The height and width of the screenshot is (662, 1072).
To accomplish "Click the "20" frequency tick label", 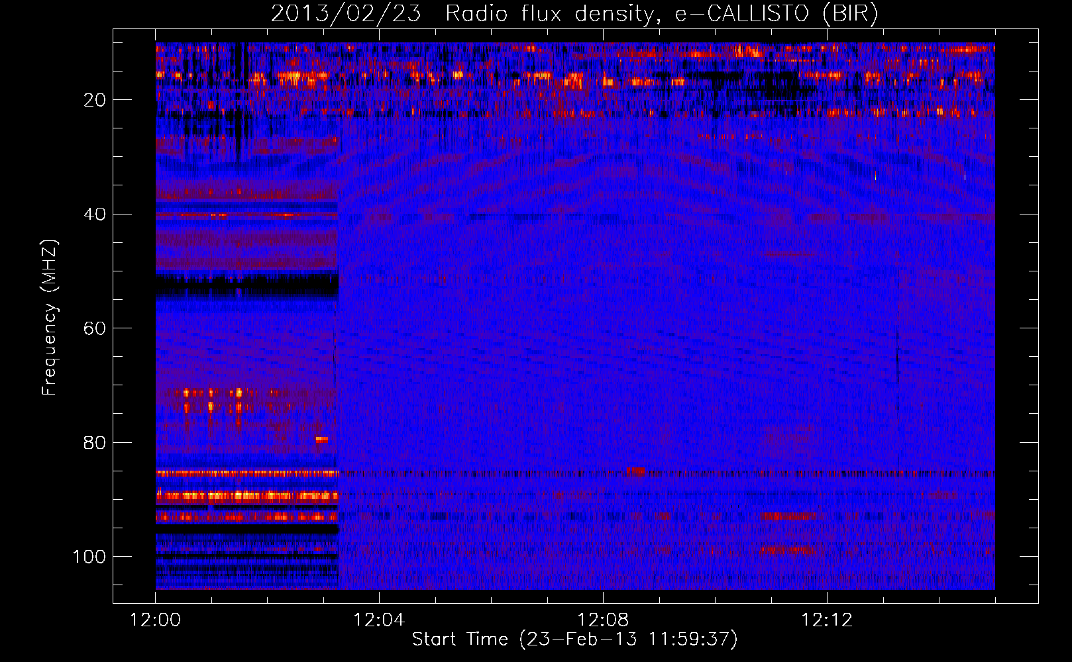I will (95, 100).
